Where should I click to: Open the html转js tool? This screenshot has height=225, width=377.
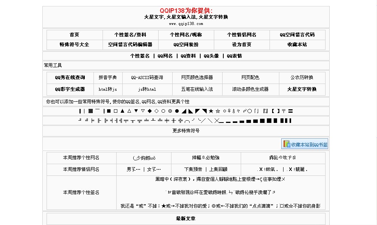107,89
